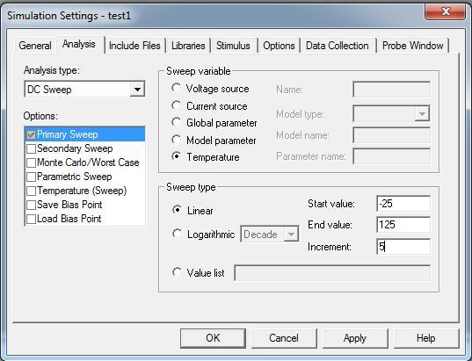Open the Include Files tab
The image size is (472, 361).
click(x=134, y=46)
